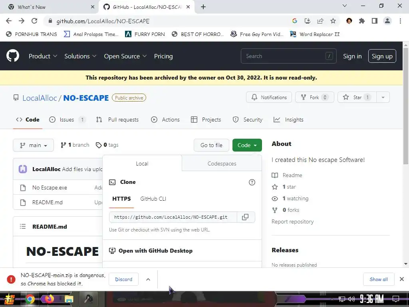Open Firefox from the taskbar
Screen dimensions: 409x307
(49, 299)
